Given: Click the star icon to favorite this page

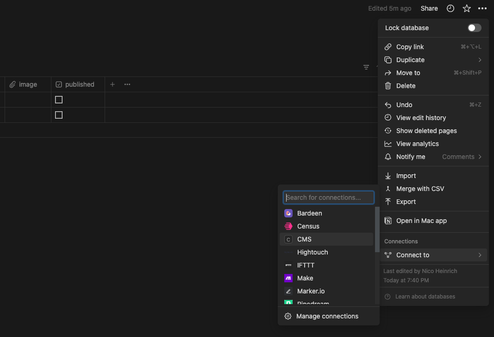Looking at the screenshot, I should click(466, 8).
